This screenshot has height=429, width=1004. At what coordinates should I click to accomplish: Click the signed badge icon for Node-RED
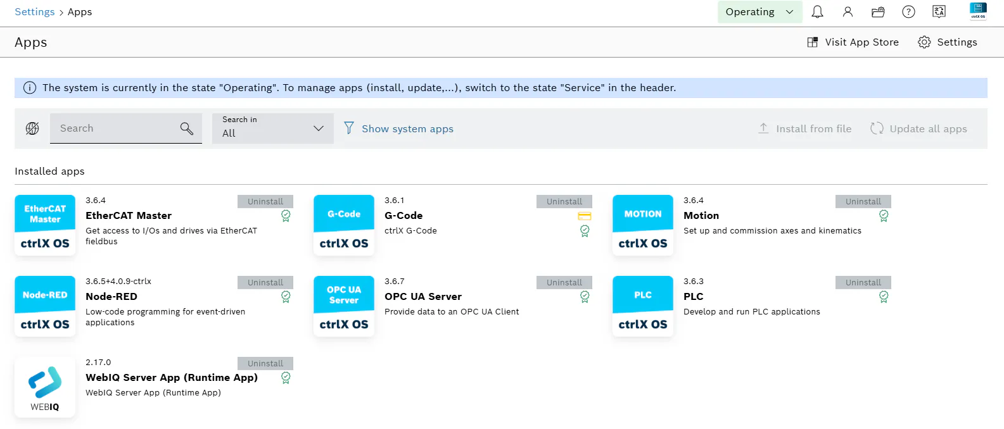tap(286, 297)
